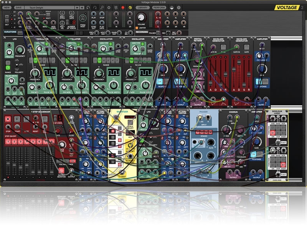Click the XNOR gate icon in Boolean Logic 2
Viewport: 307px width, 225px height.
(283, 165)
